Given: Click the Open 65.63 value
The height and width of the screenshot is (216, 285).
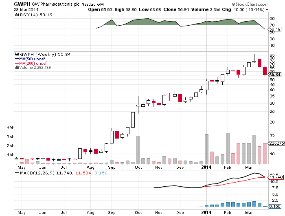Looking at the screenshot, I should [100, 9].
